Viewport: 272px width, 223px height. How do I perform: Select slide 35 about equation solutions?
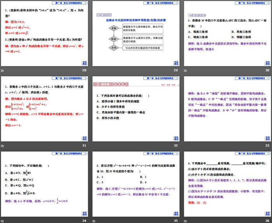coord(136,184)
